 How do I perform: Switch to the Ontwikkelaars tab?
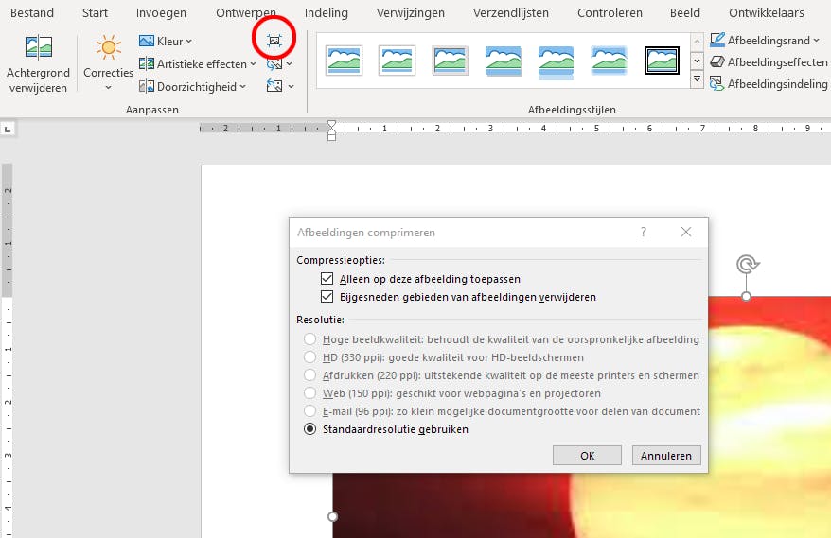coord(767,12)
